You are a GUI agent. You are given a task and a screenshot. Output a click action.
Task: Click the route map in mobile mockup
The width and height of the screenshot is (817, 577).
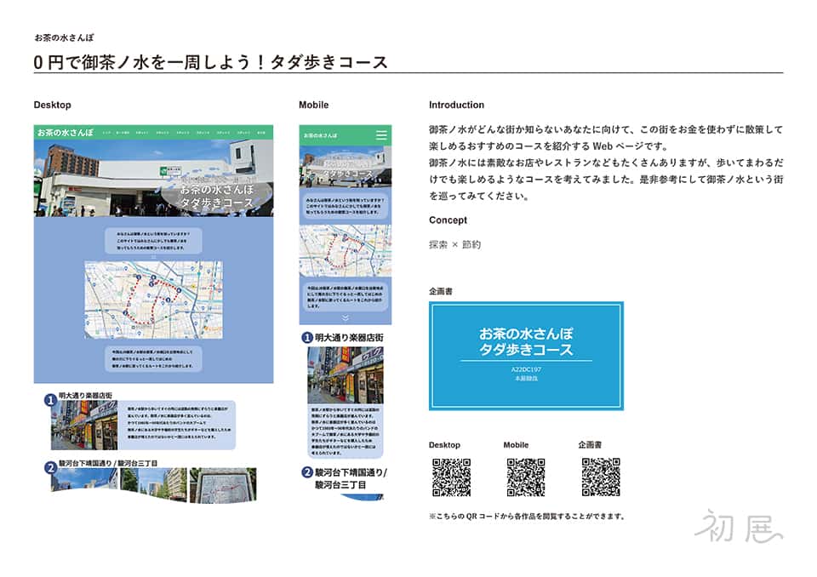coord(345,251)
